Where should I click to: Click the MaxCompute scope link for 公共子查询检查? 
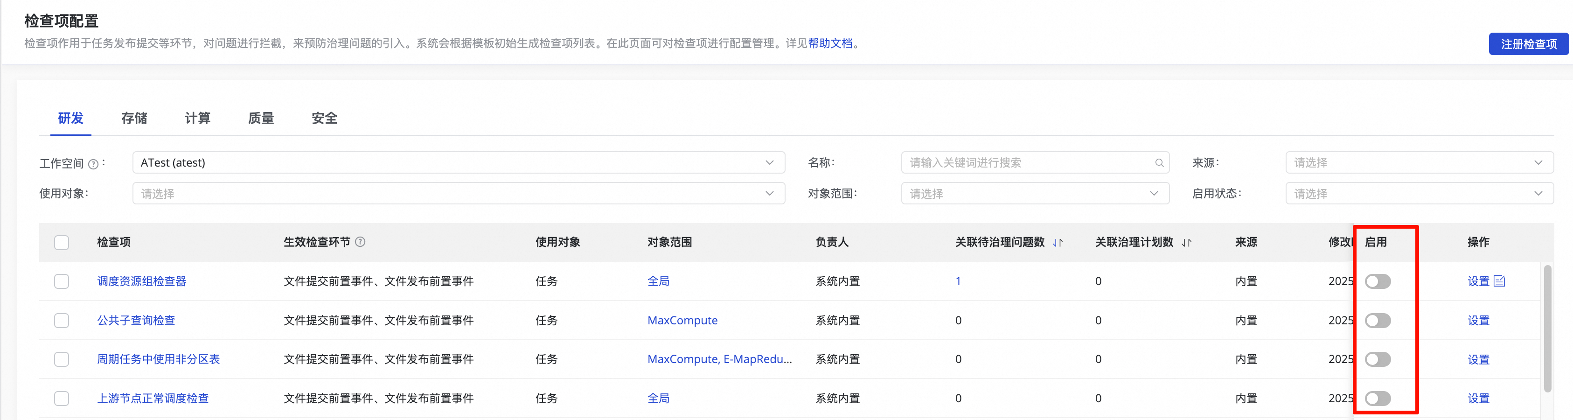coord(682,321)
